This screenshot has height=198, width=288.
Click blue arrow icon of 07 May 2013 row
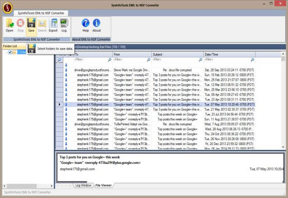[x=66, y=104]
